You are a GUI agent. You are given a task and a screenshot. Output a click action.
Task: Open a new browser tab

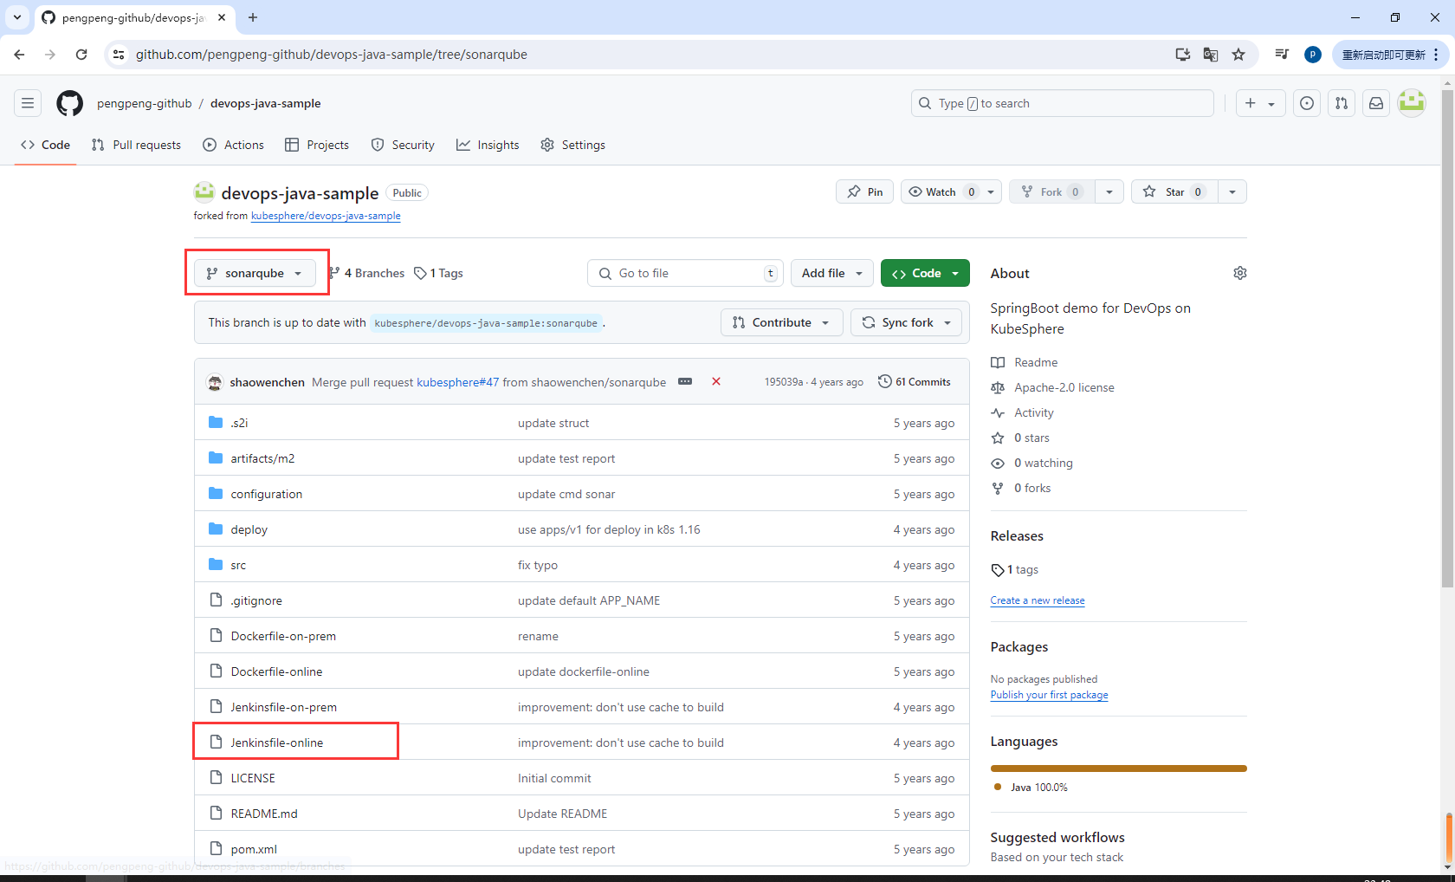pos(253,17)
